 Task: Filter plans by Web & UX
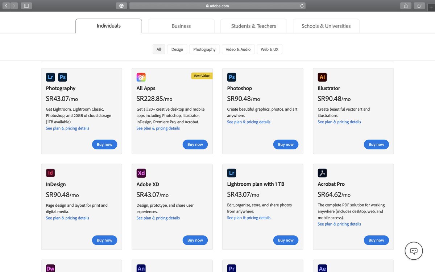pos(270,49)
